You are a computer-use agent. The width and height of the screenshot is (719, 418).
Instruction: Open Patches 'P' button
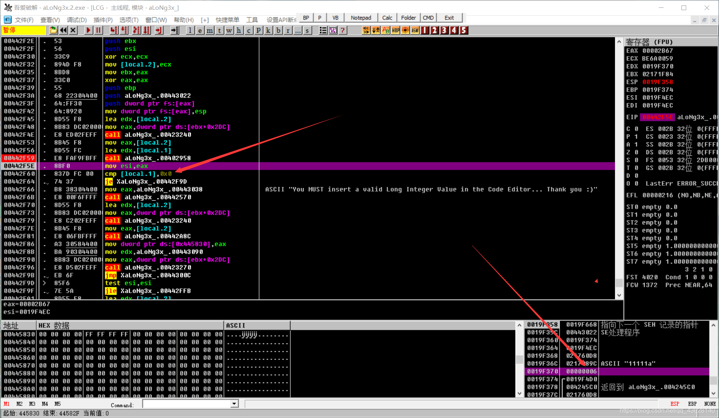(258, 30)
